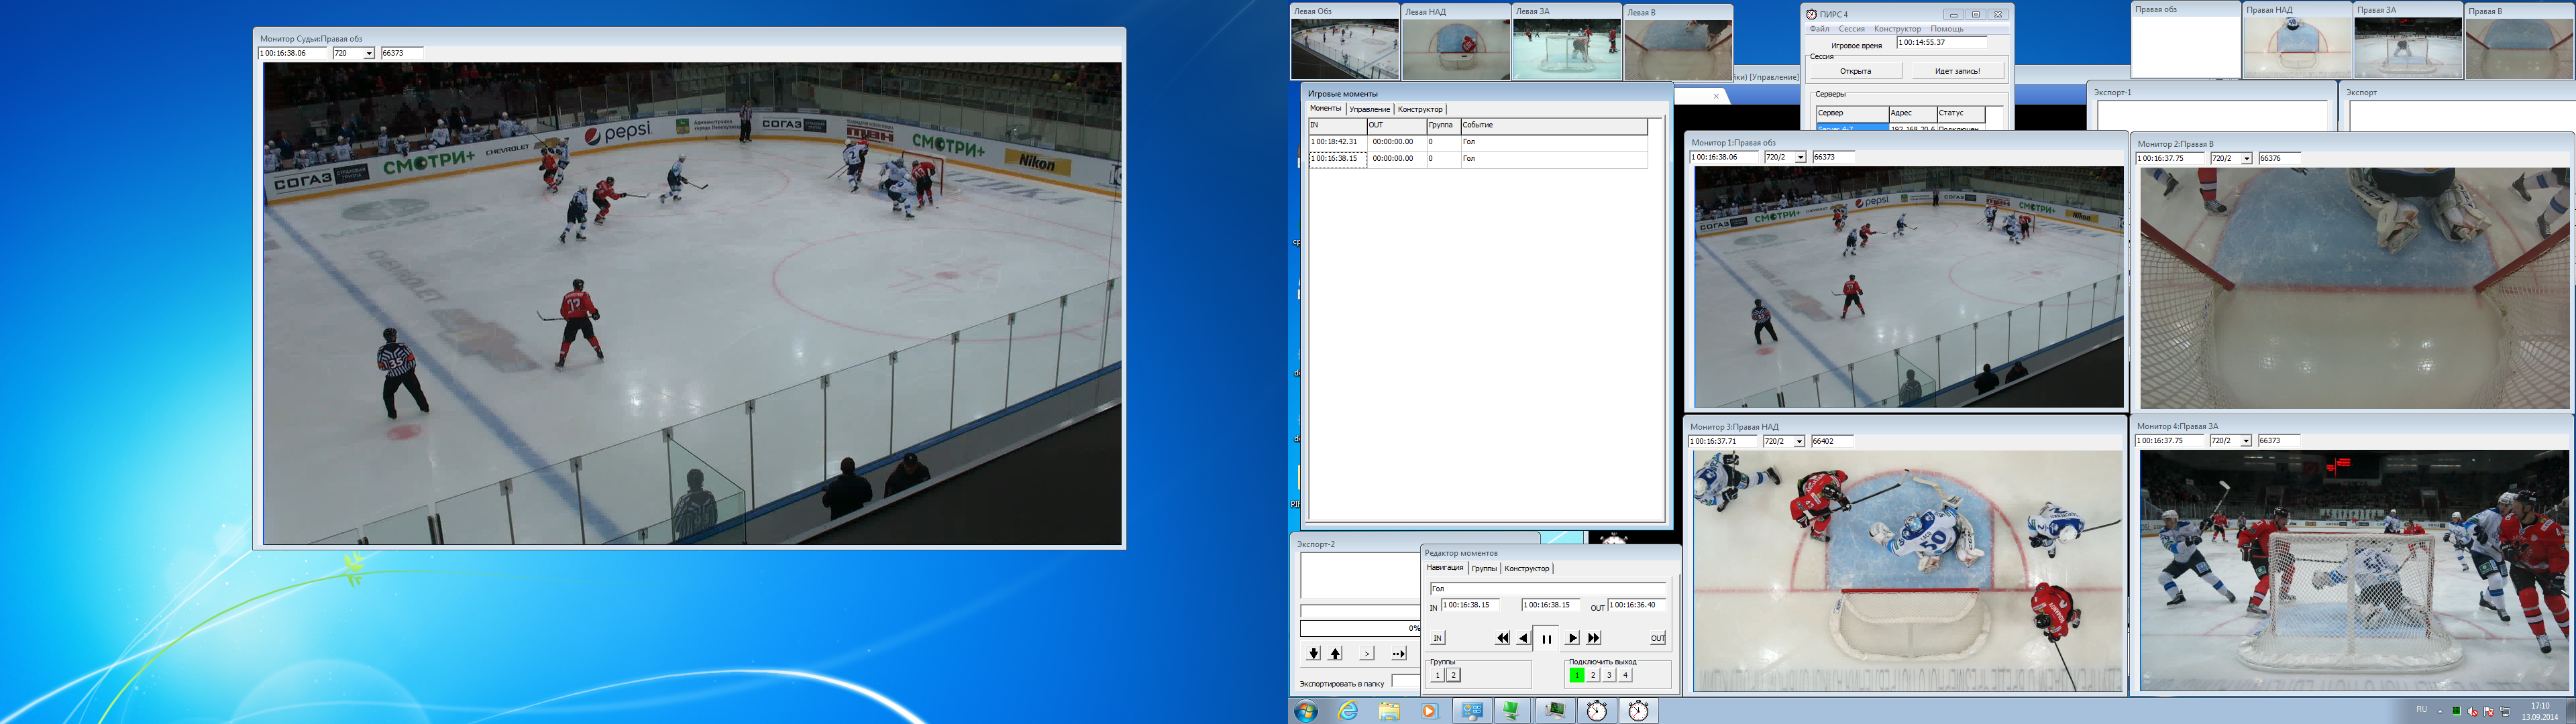The width and height of the screenshot is (2576, 724).
Task: Toggle the green output 1 under Подключить выход
Action: [1577, 675]
